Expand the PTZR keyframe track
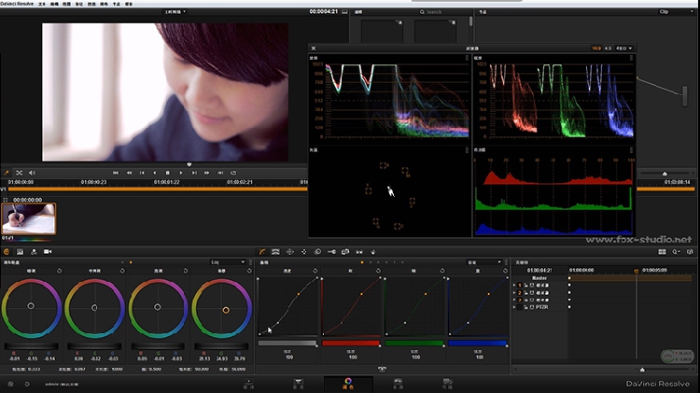This screenshot has width=700, height=393. coord(515,306)
